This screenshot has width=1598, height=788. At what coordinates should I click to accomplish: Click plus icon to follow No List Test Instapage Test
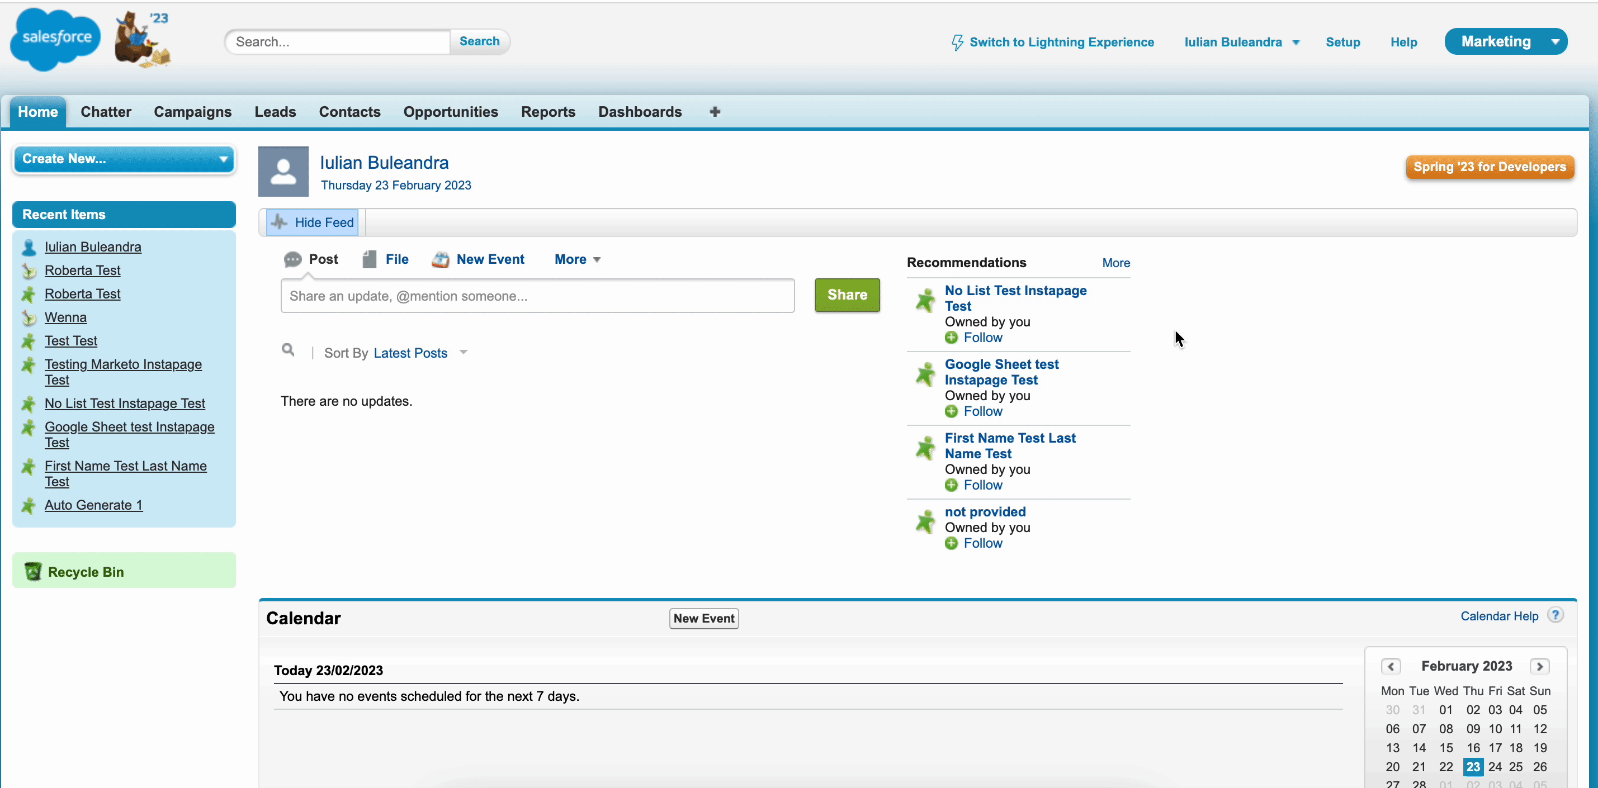coord(951,337)
